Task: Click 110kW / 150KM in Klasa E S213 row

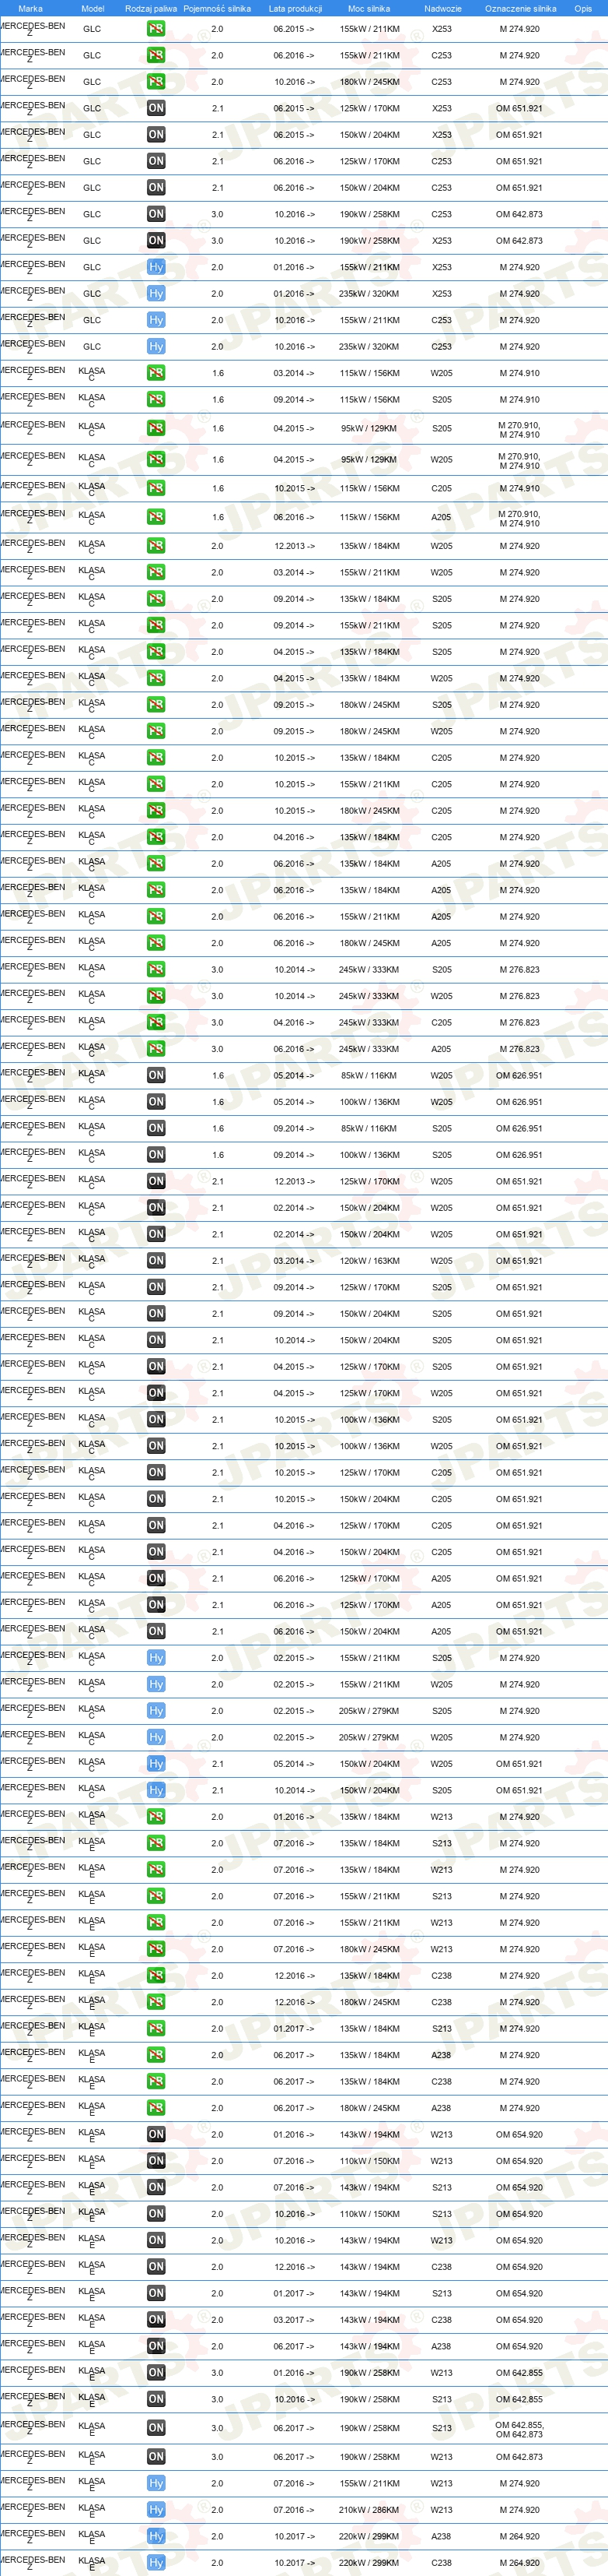Action: point(369,2214)
